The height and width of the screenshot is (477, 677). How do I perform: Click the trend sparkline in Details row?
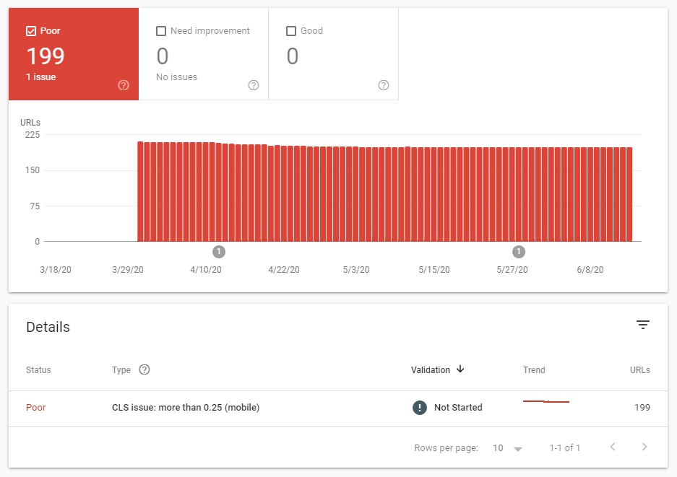(546, 401)
